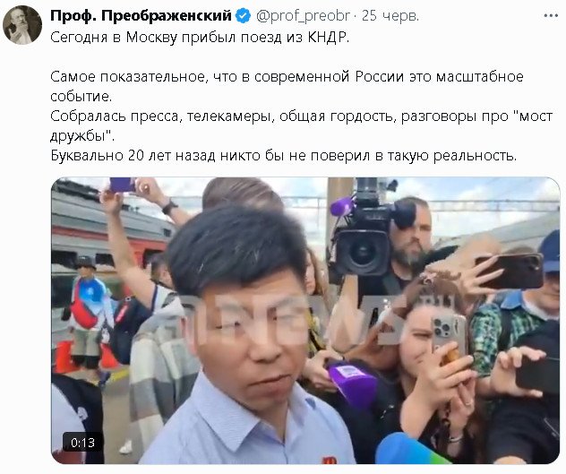Click the blue verified badge icon
Viewport: 566px width, 474px height.
[x=243, y=15]
